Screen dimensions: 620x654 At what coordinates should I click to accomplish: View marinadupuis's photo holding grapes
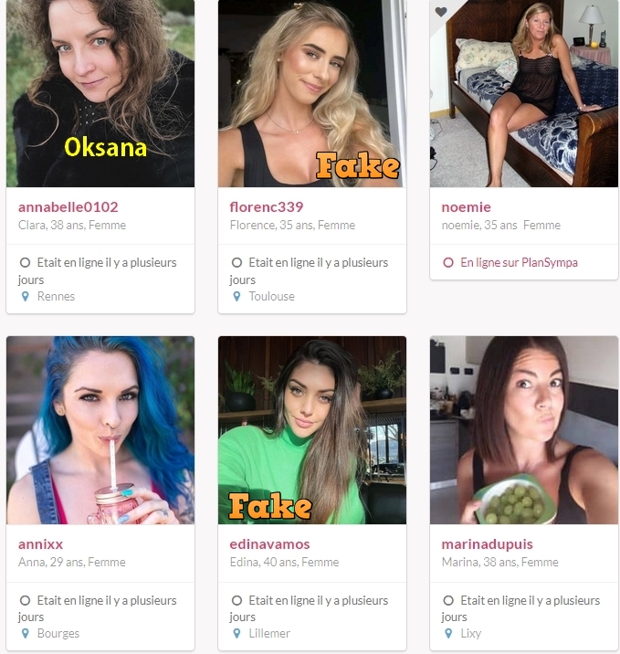pos(524,430)
